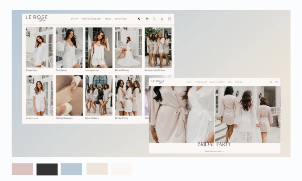Click the 'Linen Luxe' caption text
302x181 pixels.
coord(32,118)
